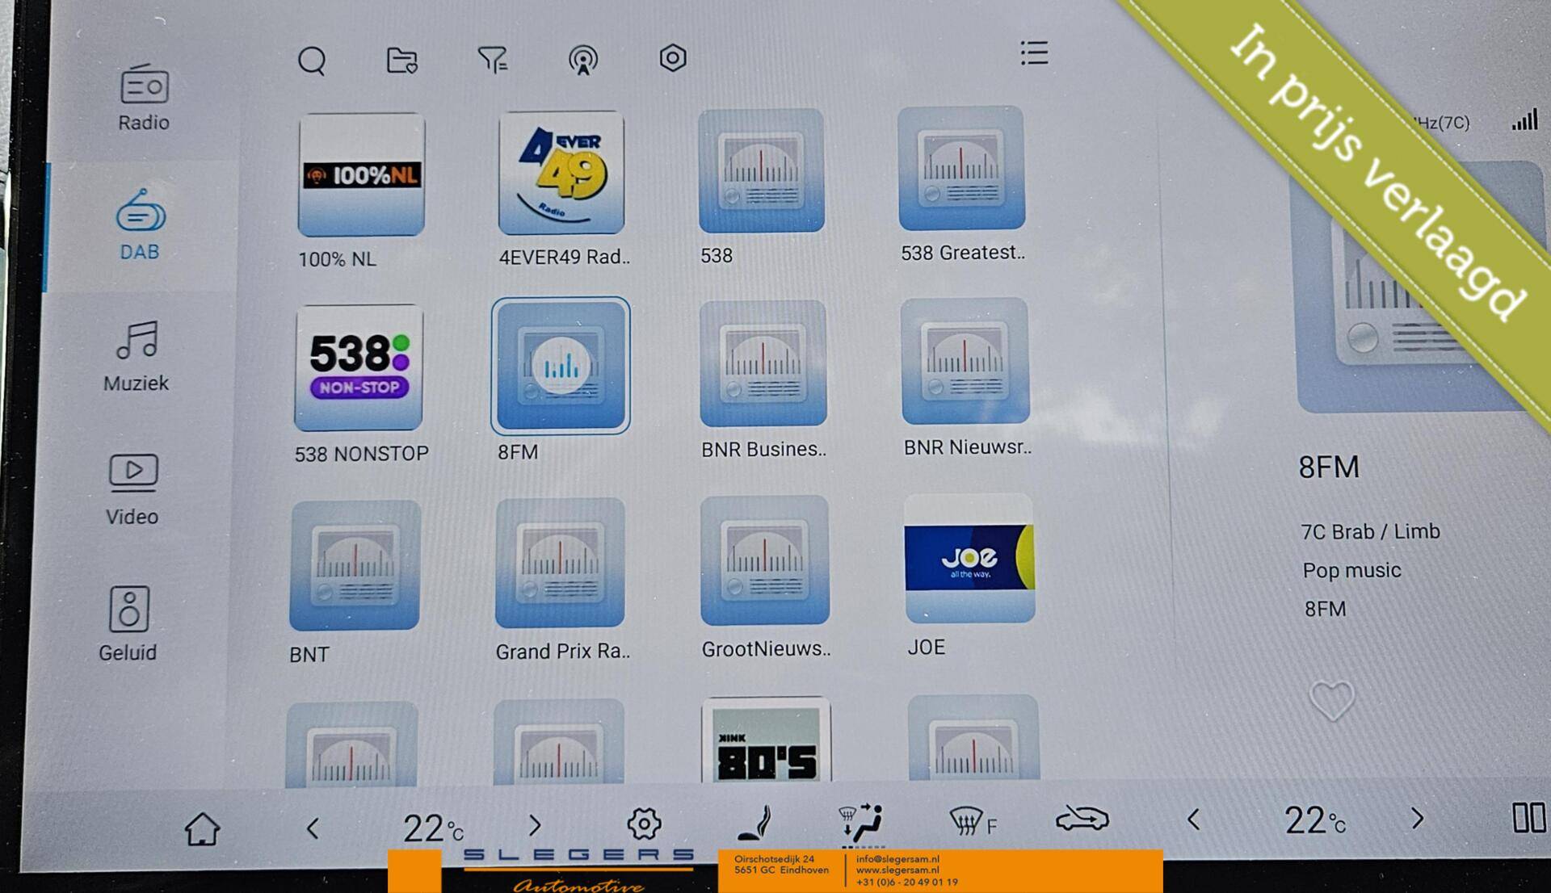Go to home screen icon
The width and height of the screenshot is (1551, 893).
201,828
